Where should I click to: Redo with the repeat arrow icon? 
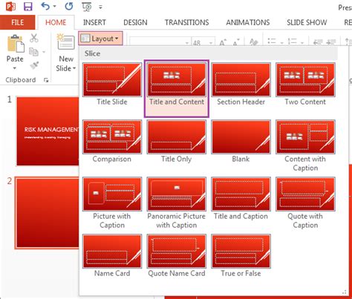(x=69, y=6)
